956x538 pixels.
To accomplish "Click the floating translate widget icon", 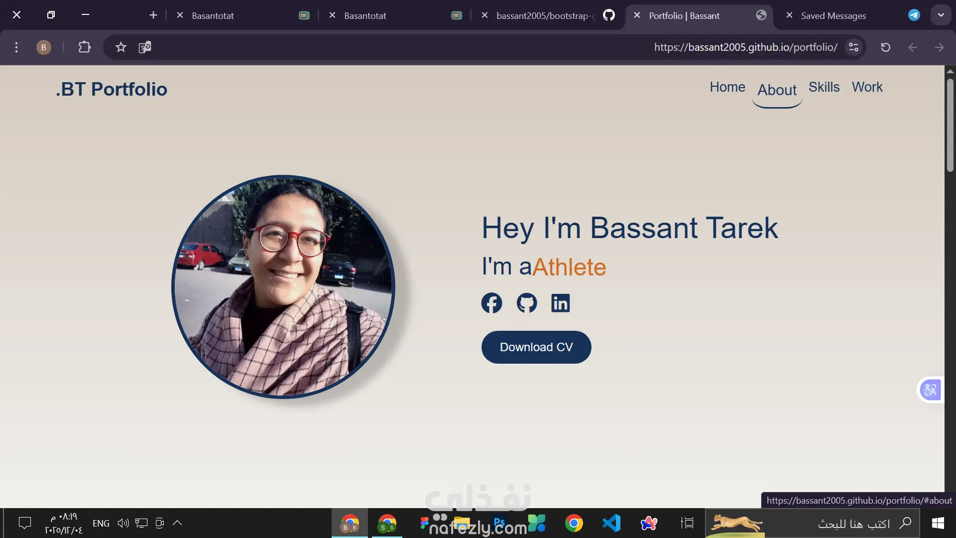I will [x=930, y=390].
